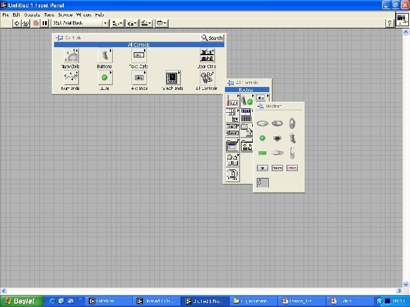Open the Browse menu

point(65,15)
